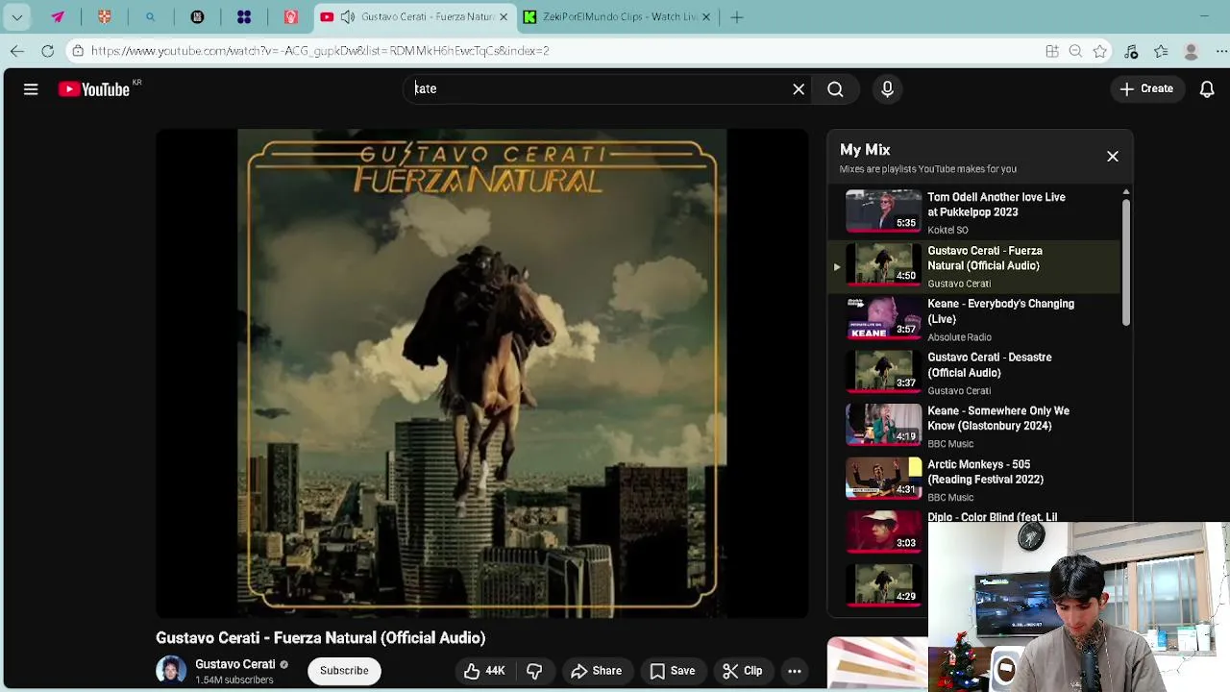Viewport: 1230px width, 692px height.
Task: Click the Fuerza Natural video player
Action: 481,373
